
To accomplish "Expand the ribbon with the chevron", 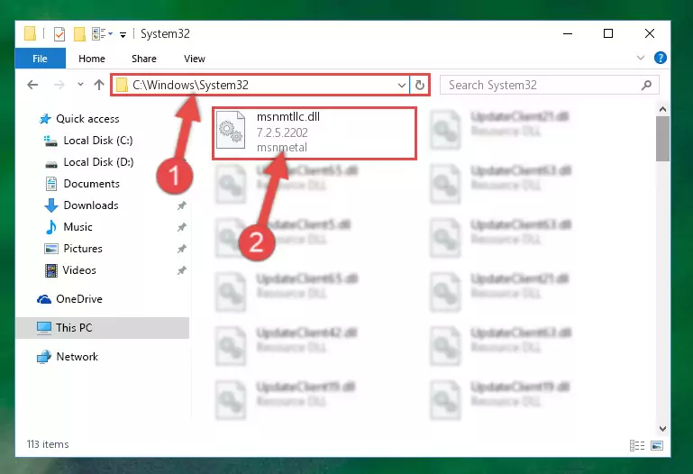I will pyautogui.click(x=640, y=58).
